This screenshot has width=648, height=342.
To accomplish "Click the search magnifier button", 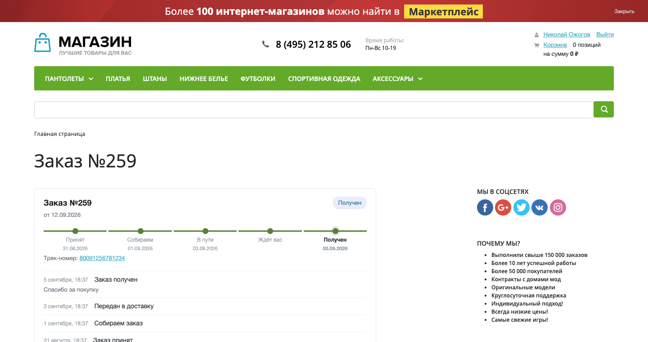I will click(x=604, y=109).
